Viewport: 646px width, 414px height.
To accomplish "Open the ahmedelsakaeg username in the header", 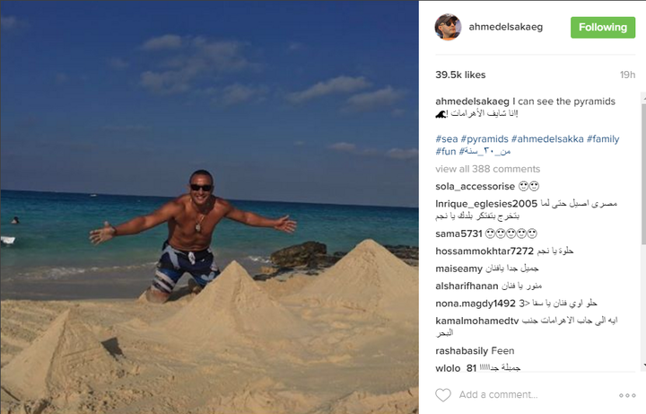I will (505, 27).
